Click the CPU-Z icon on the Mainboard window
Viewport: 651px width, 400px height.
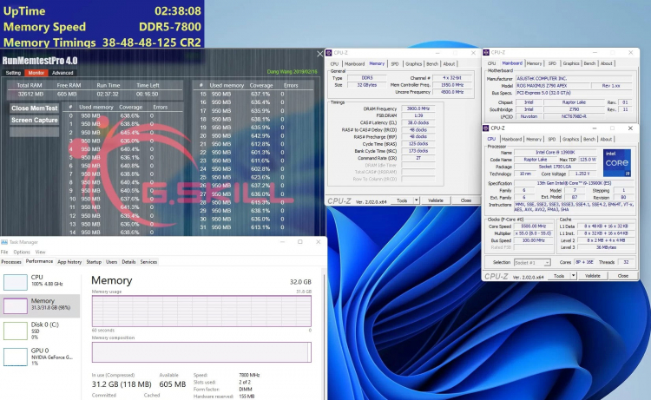click(488, 53)
